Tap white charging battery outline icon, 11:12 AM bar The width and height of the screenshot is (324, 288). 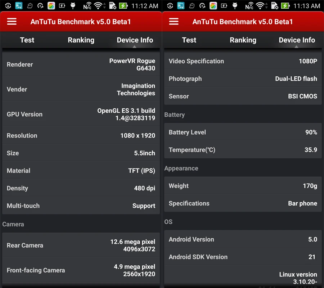(62, 6)
